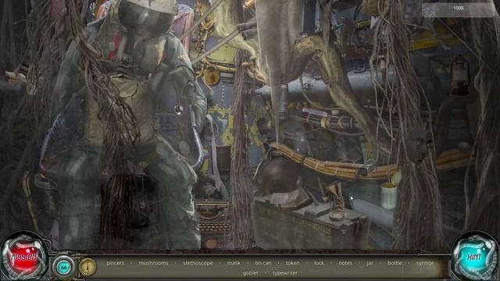Select 'syringe' in the item list
500x281 pixels.
[x=425, y=263]
